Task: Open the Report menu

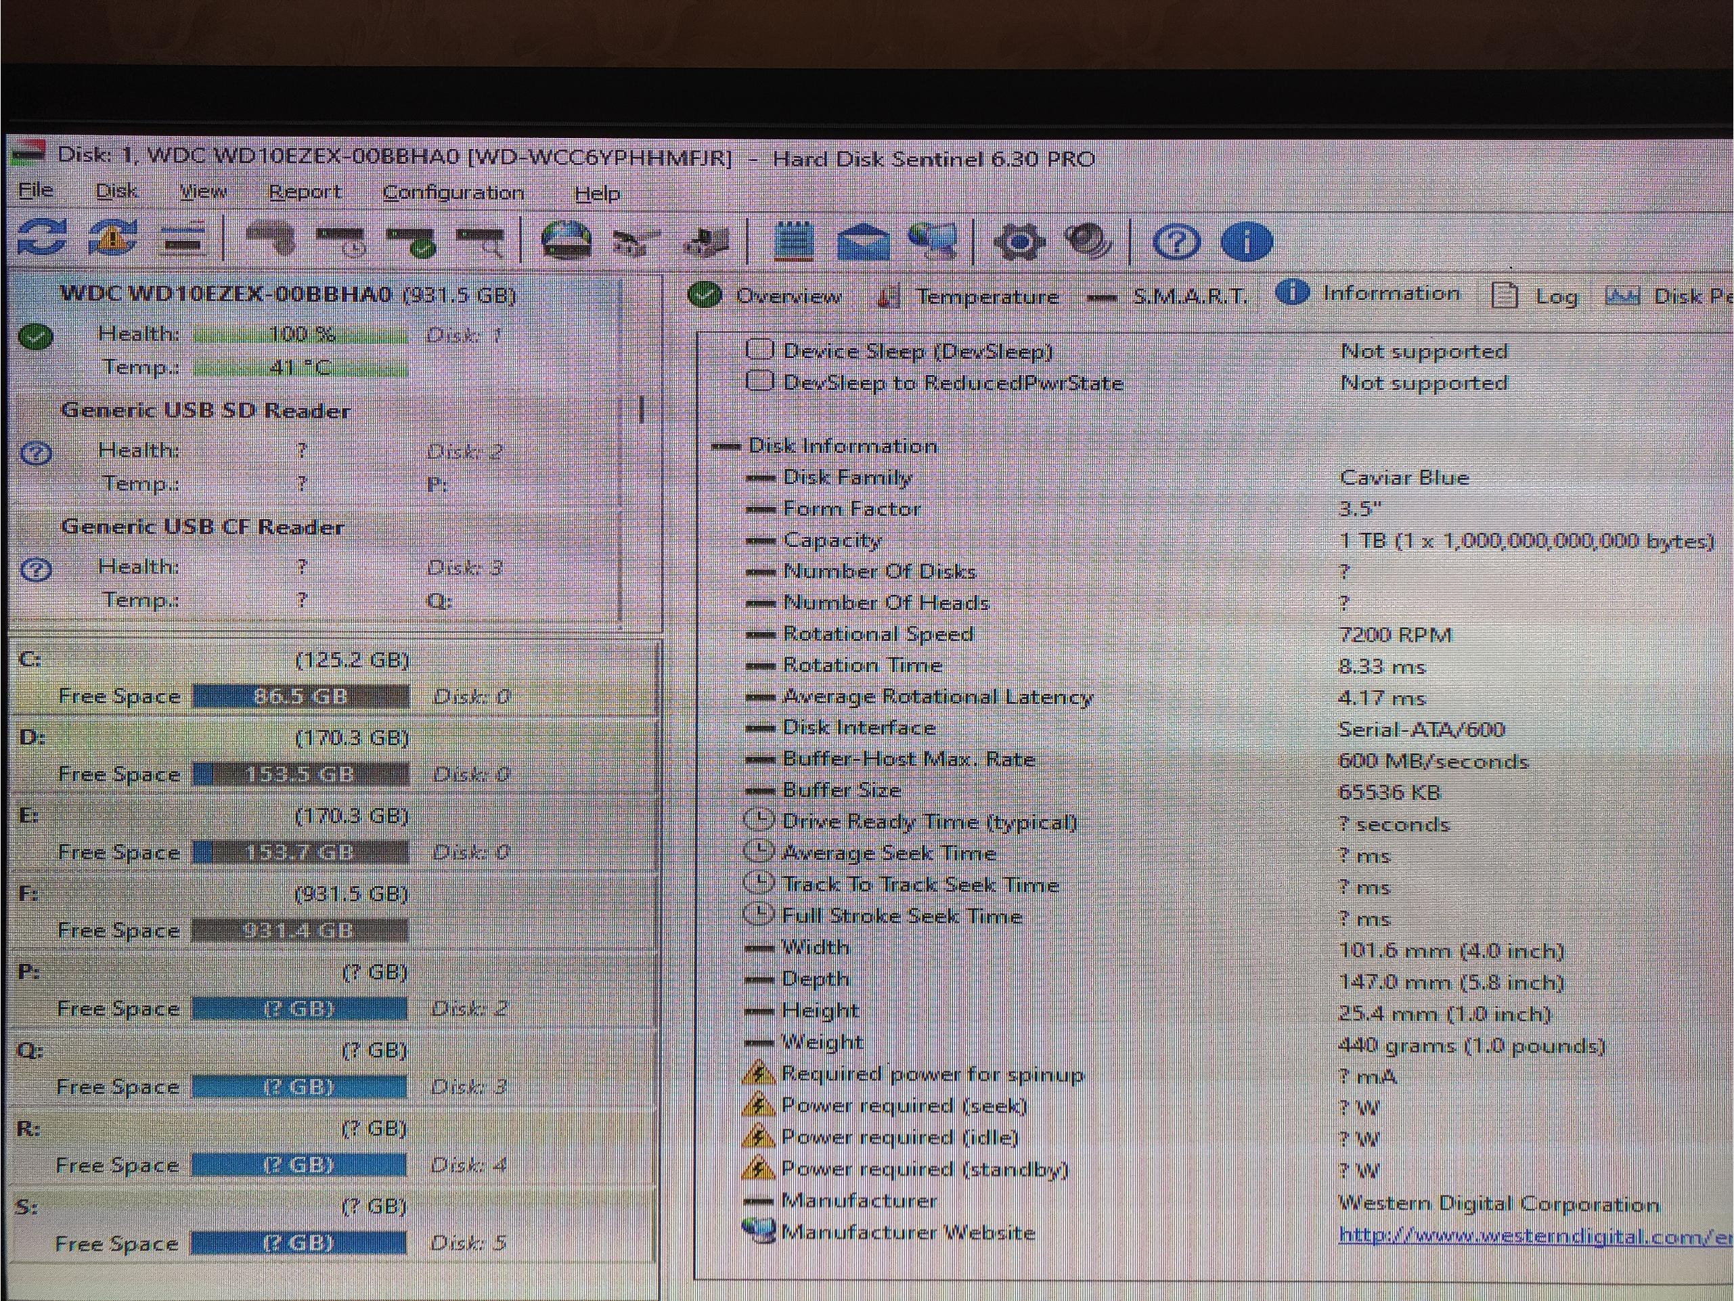Action: pyautogui.click(x=304, y=192)
